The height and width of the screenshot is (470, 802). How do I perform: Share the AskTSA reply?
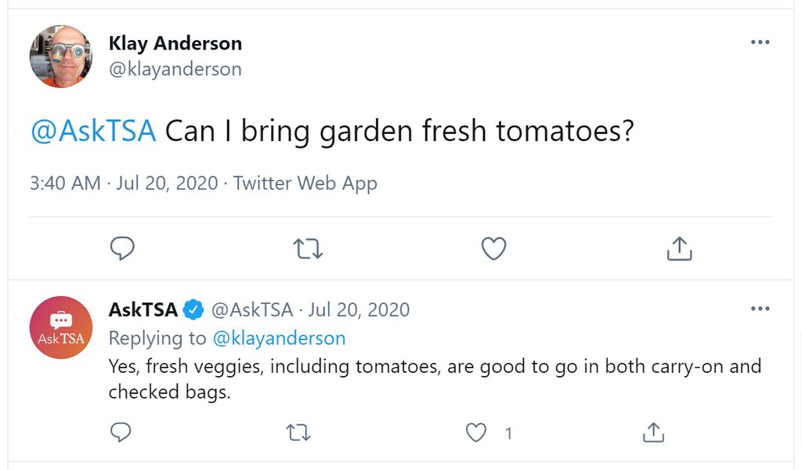tap(653, 432)
